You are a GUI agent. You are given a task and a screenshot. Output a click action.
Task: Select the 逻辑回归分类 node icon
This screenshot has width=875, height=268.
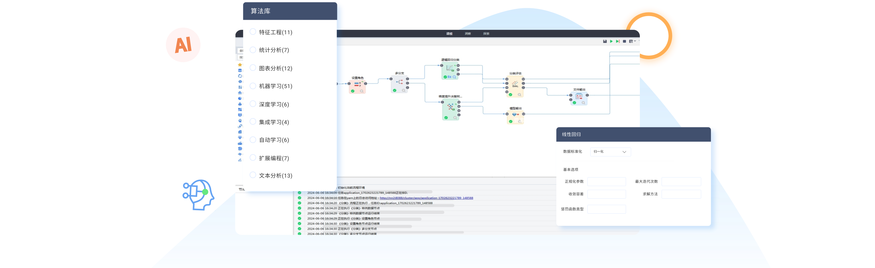click(x=450, y=68)
